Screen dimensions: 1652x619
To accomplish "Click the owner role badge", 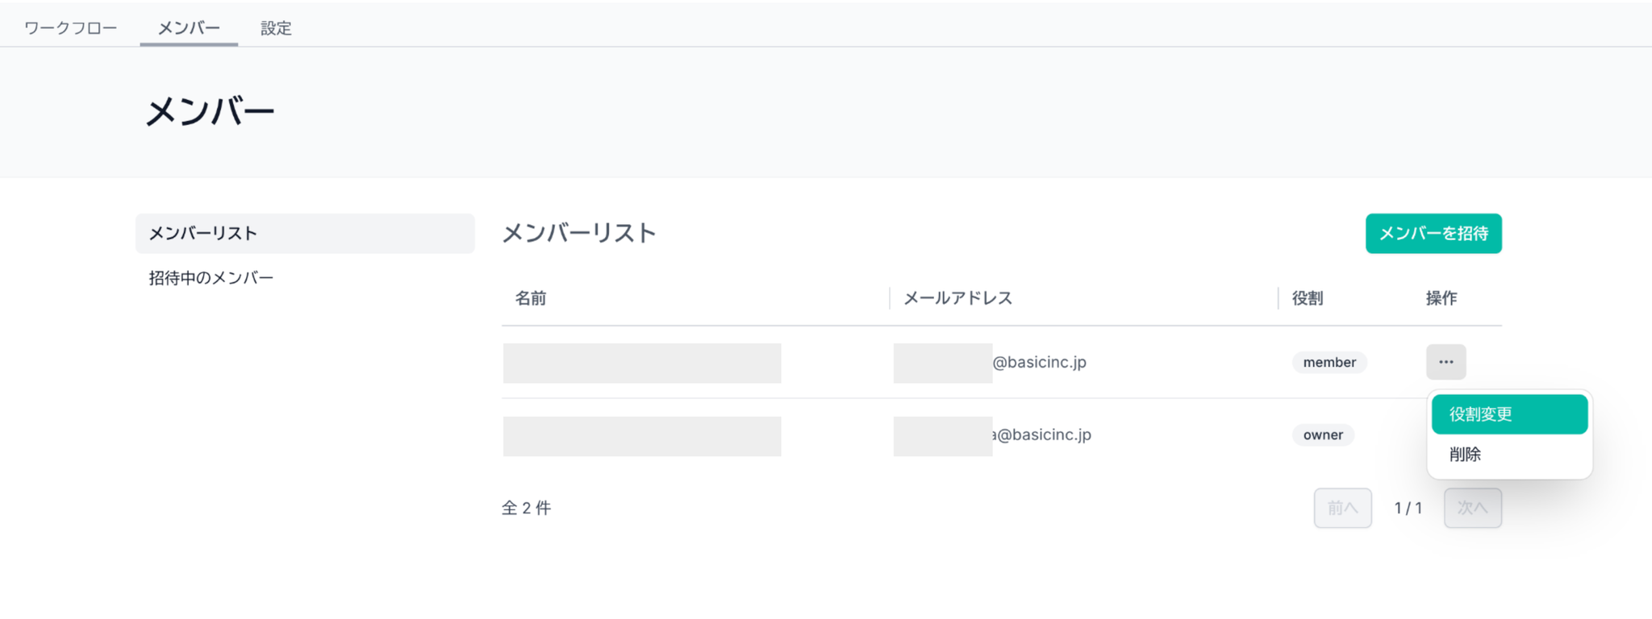I will click(1323, 435).
